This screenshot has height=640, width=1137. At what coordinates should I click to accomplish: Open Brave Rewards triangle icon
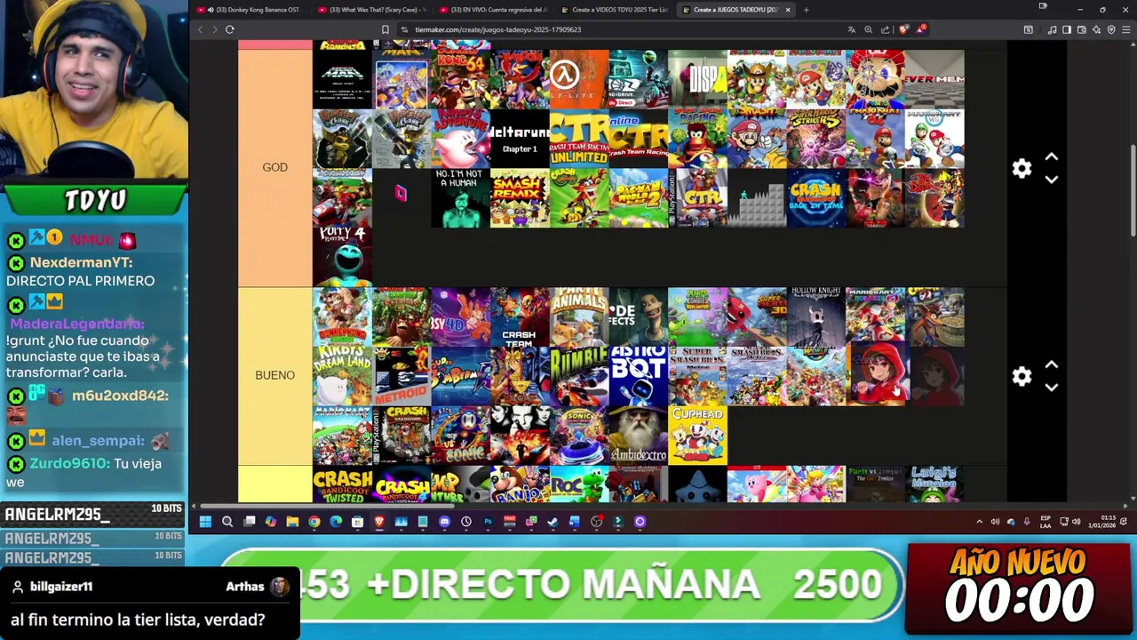[x=921, y=29]
